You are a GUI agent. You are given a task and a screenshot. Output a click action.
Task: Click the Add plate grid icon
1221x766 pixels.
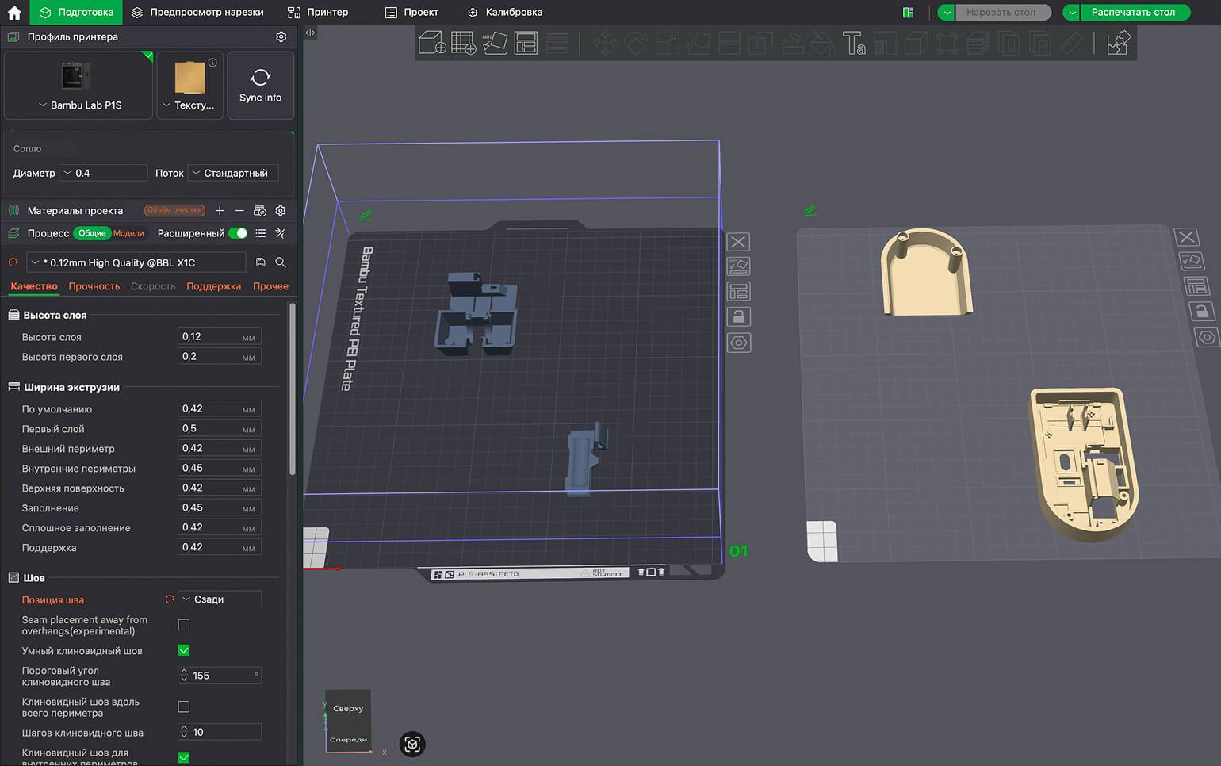[x=463, y=43]
